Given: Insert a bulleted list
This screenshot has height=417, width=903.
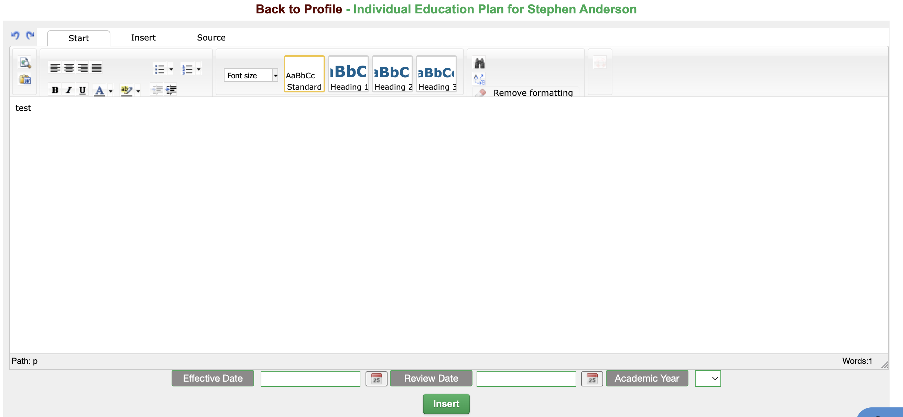Looking at the screenshot, I should (160, 69).
